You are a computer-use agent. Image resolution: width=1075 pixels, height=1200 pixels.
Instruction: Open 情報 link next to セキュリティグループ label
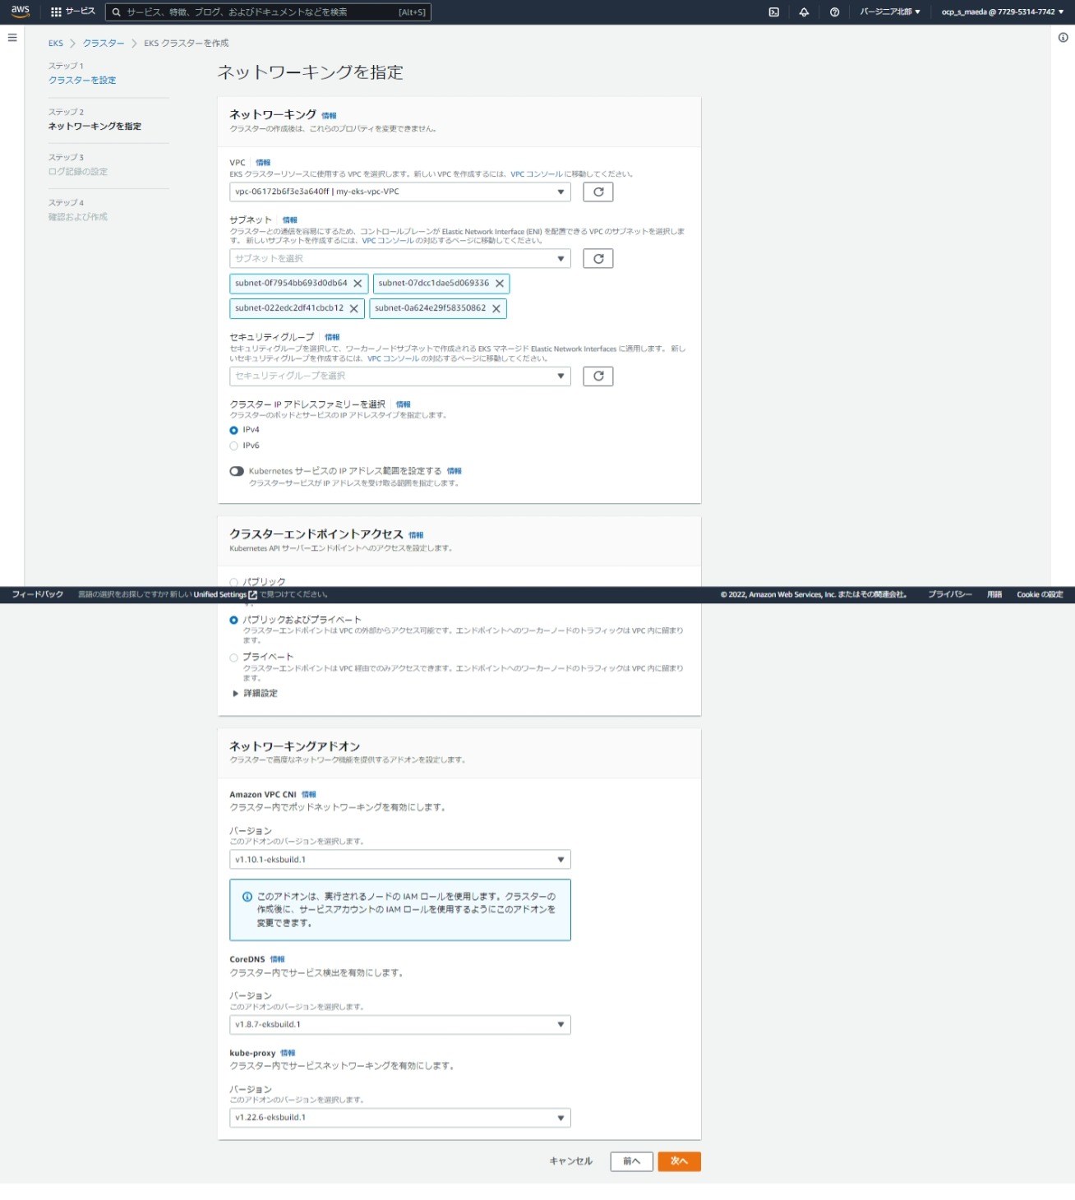tap(332, 337)
